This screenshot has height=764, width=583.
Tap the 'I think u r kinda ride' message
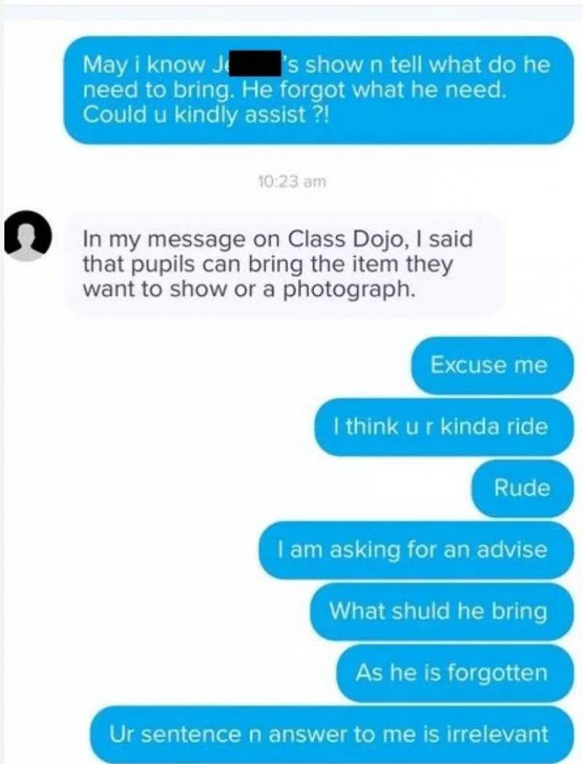tap(444, 427)
